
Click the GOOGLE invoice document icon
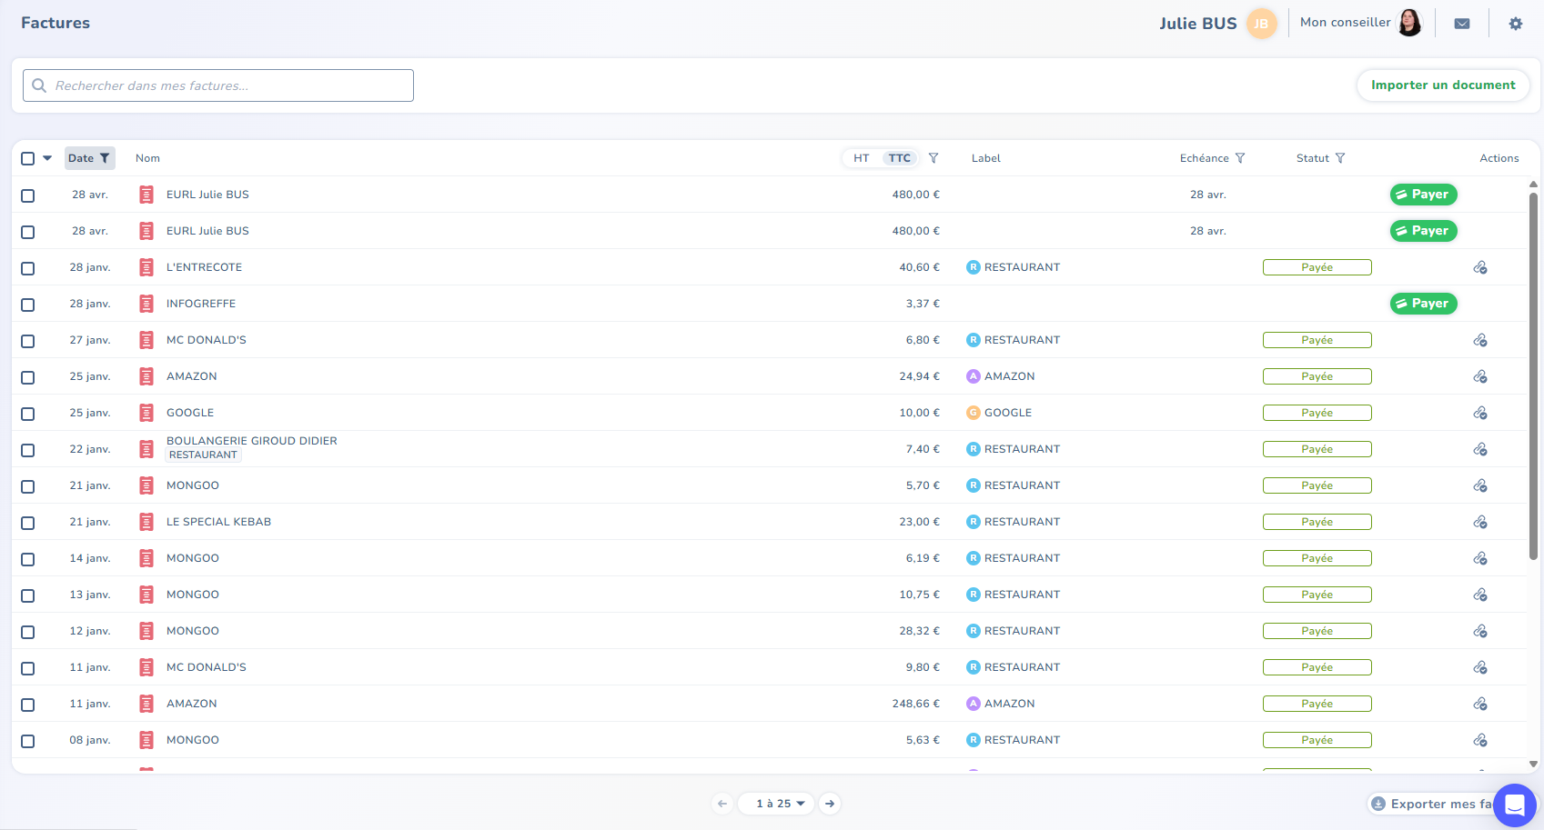pos(146,413)
